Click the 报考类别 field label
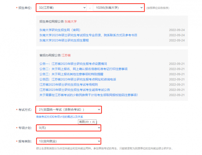Image resolution: width=202 pixels, height=155 pixels. pyautogui.click(x=25, y=141)
